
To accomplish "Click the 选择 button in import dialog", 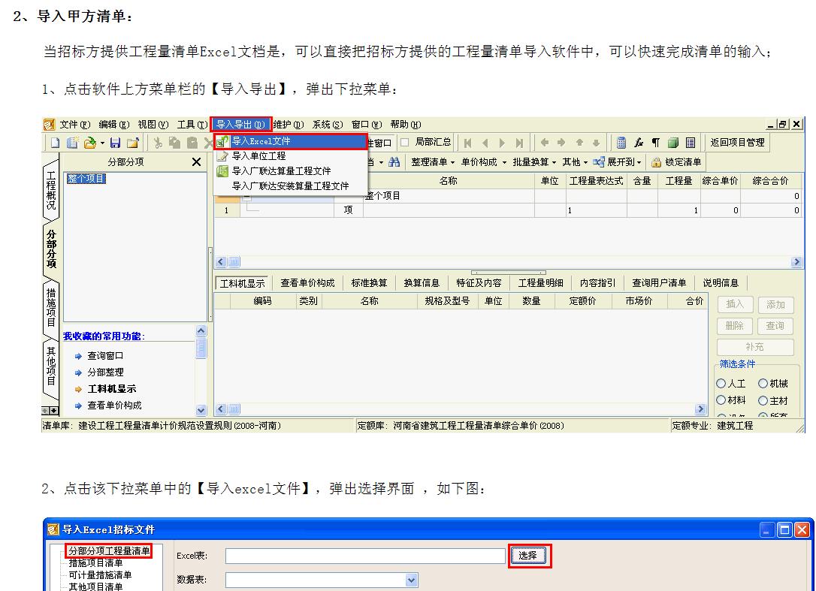I will [x=527, y=555].
